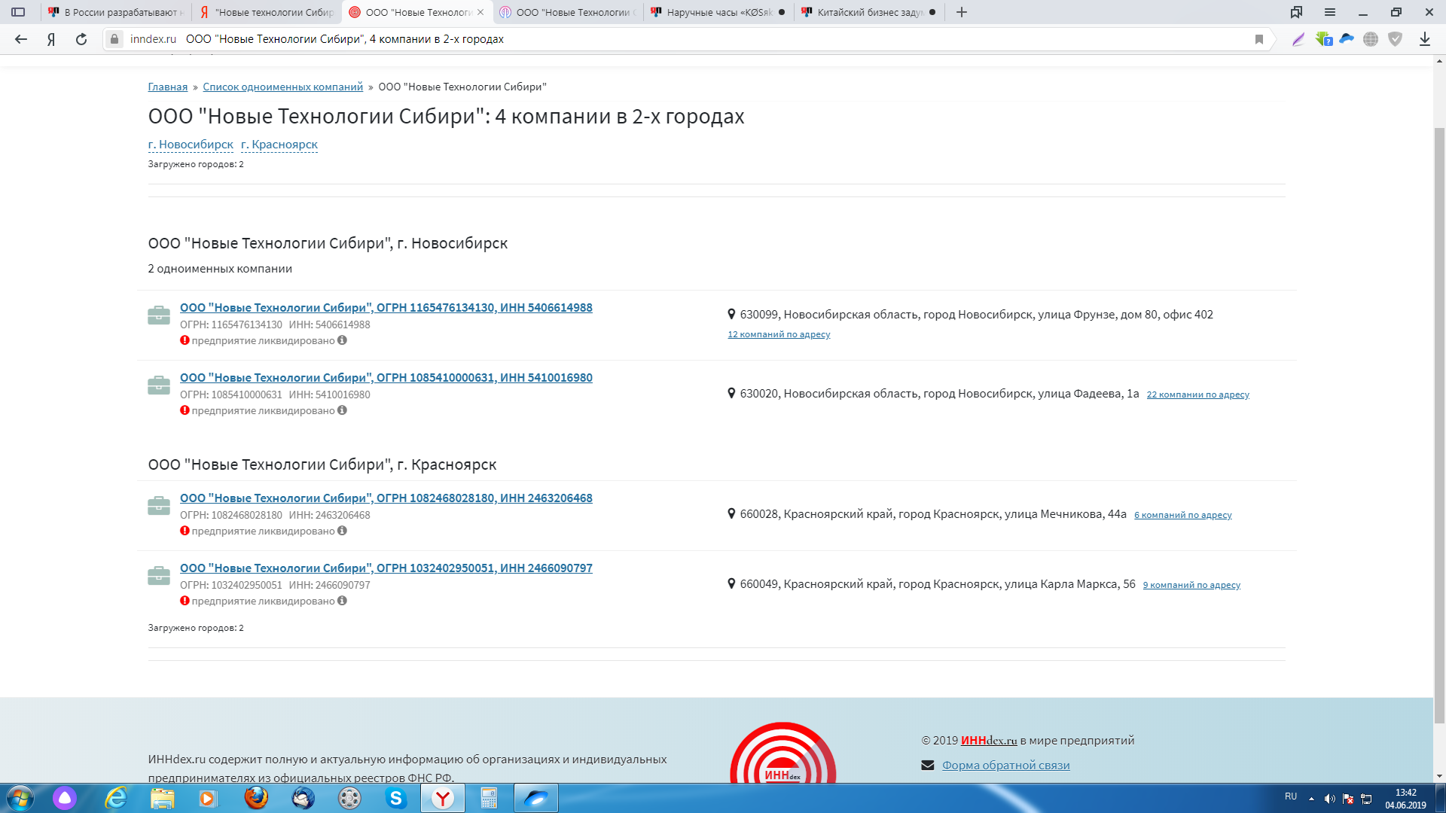Viewport: 1446px width, 813px height.
Task: Click info icon for ИНН 2466090797 company
Action: 342,601
